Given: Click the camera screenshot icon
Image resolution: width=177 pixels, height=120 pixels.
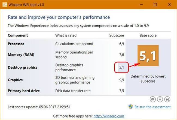Looking at the screenshot, I should pyautogui.click(x=152, y=99).
